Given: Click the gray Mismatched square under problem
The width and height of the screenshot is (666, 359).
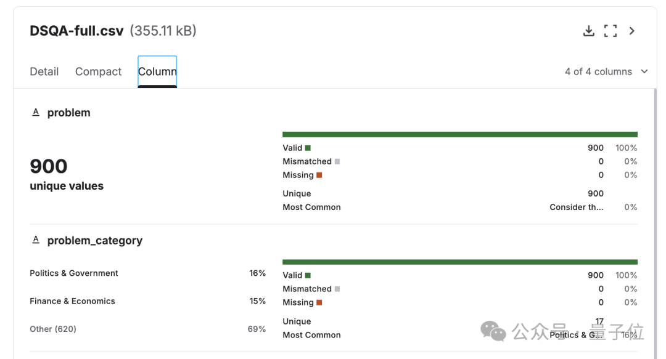Looking at the screenshot, I should tap(337, 161).
